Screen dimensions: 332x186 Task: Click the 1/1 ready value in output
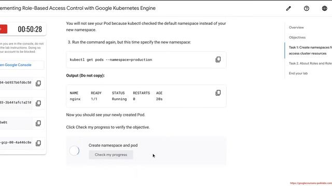[94, 99]
